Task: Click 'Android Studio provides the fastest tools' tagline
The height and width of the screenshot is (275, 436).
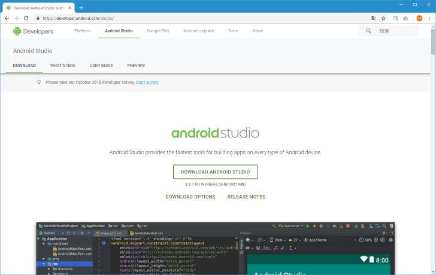Action: (x=215, y=152)
